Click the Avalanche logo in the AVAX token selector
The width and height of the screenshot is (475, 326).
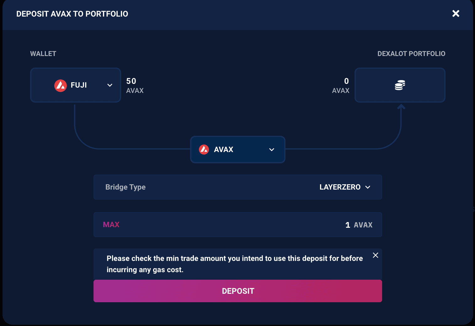(204, 150)
